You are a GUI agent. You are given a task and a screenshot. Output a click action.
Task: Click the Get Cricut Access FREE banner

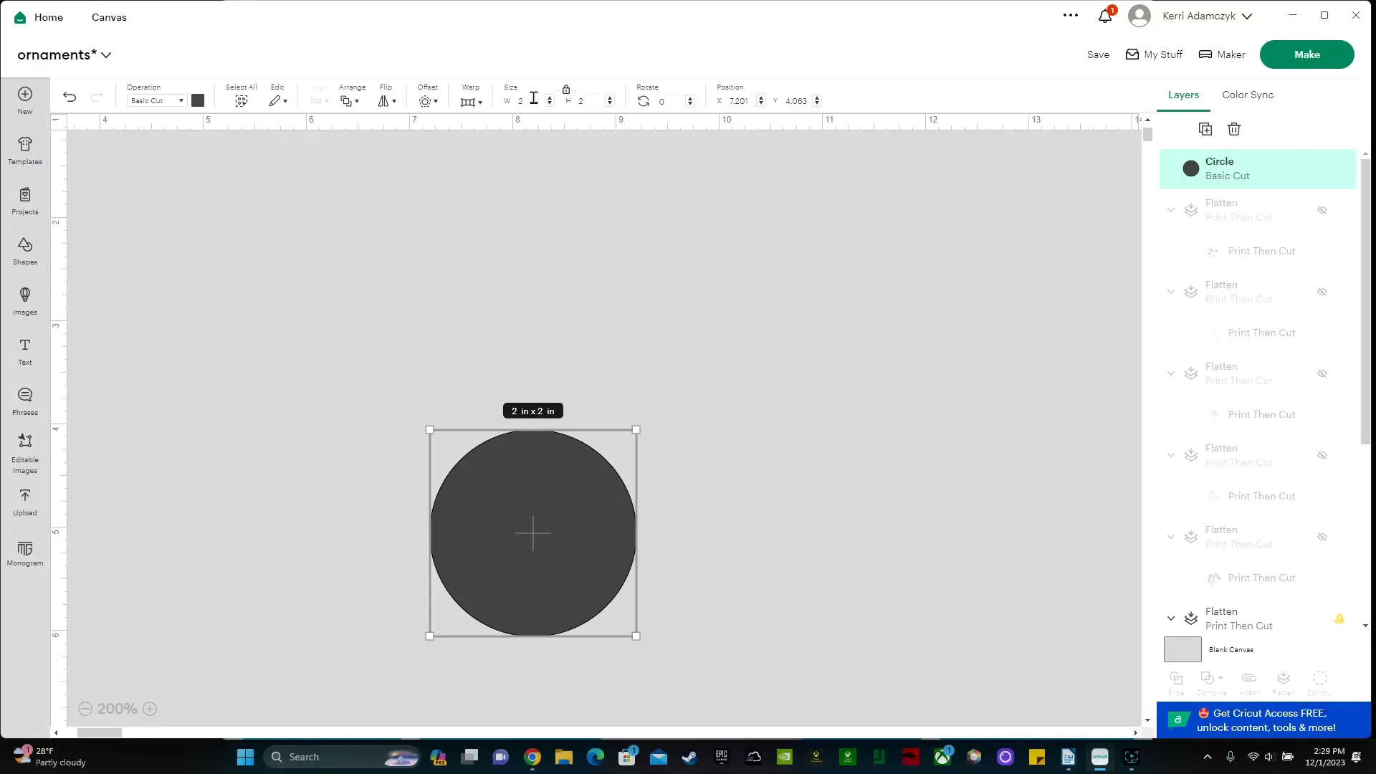[x=1263, y=720]
